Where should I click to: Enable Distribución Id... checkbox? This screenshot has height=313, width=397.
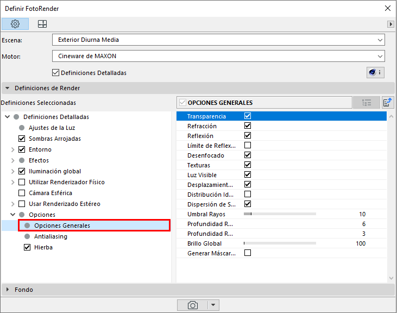point(248,194)
